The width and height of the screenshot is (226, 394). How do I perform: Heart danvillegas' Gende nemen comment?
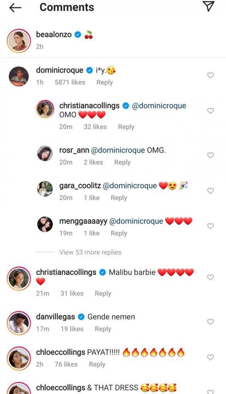(x=210, y=322)
